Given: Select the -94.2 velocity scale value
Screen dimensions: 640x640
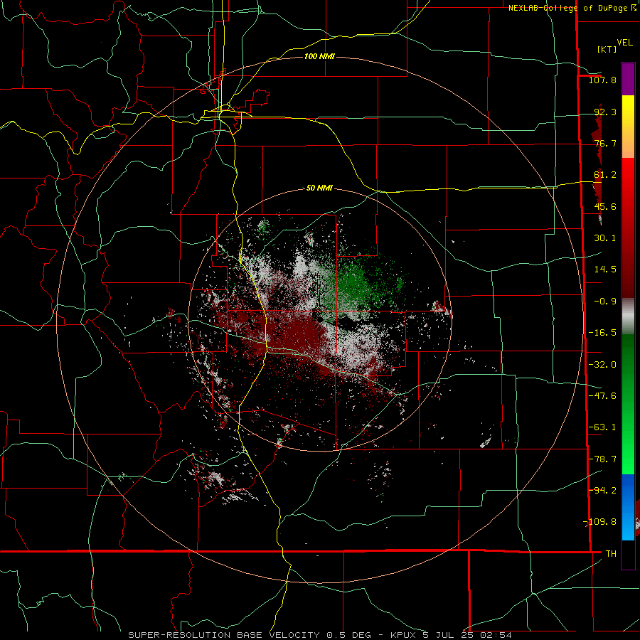Looking at the screenshot, I should [602, 491].
